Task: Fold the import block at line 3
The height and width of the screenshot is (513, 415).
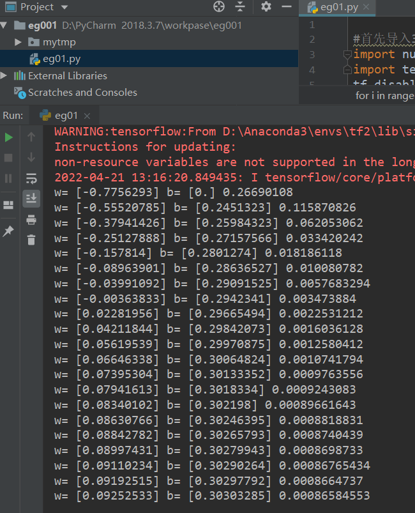Action: [x=347, y=54]
